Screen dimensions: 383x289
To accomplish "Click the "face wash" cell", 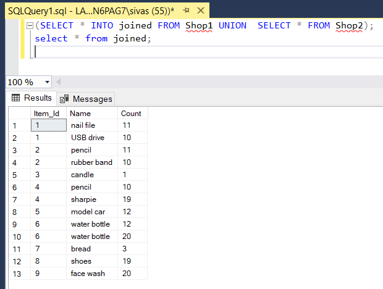I will 87,274.
